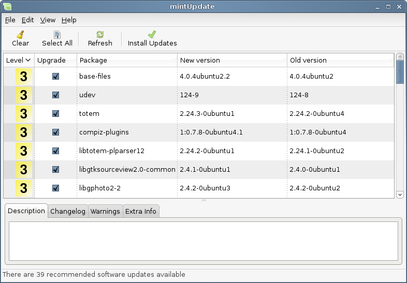
Task: Uncheck upgrade checkbox for base-files
Action: 55,76
